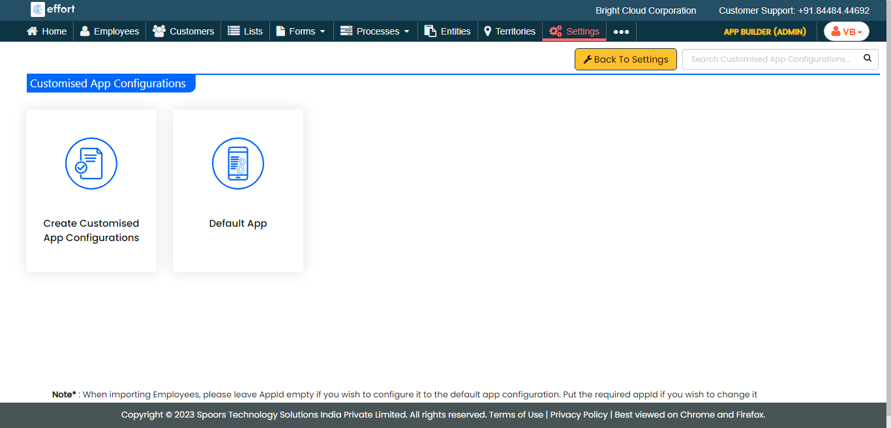Select the Settings tab
891x428 pixels.
(x=575, y=31)
